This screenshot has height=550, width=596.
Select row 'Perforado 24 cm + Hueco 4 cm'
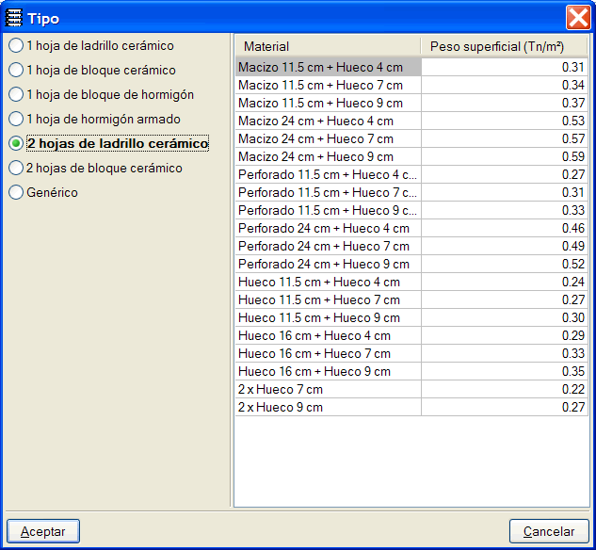[411, 228]
